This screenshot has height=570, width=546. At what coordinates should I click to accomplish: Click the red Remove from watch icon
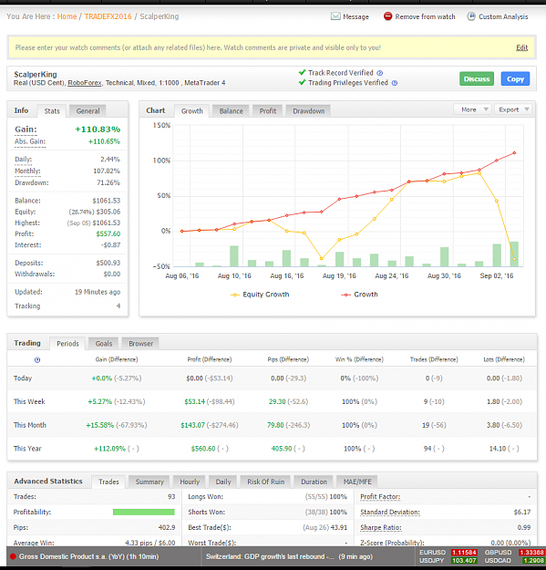(x=387, y=16)
